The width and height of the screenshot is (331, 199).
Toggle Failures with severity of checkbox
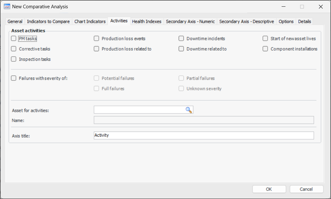(x=14, y=78)
